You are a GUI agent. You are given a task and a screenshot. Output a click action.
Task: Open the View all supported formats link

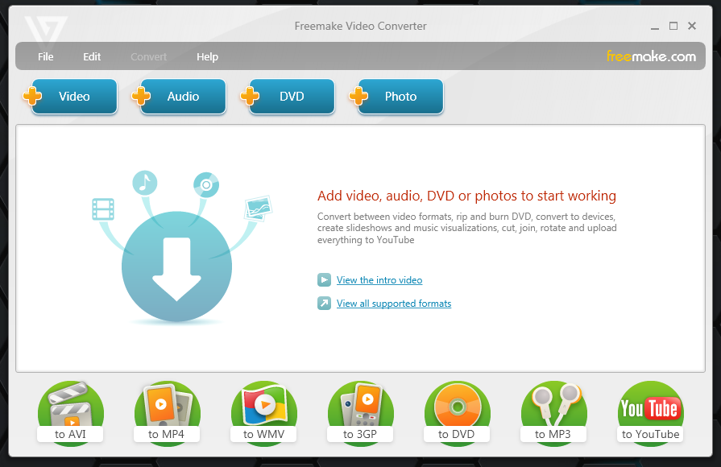394,304
